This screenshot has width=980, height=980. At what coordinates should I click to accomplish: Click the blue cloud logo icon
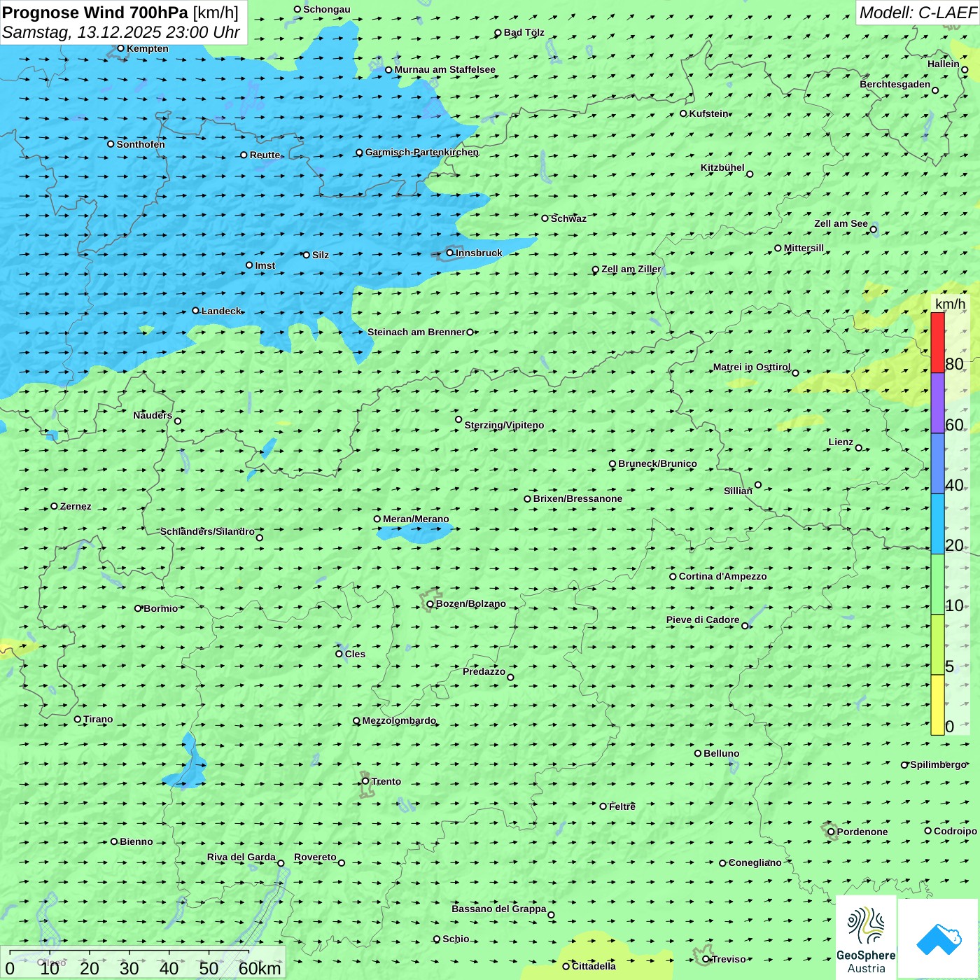click(938, 938)
